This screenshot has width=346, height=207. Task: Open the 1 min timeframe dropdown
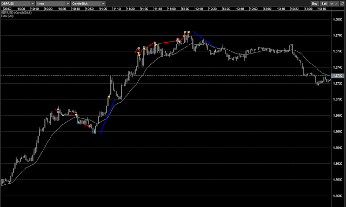point(53,4)
